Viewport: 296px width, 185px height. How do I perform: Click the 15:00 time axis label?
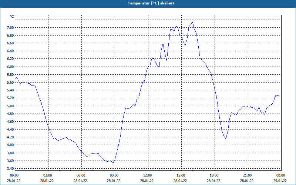coord(181,175)
